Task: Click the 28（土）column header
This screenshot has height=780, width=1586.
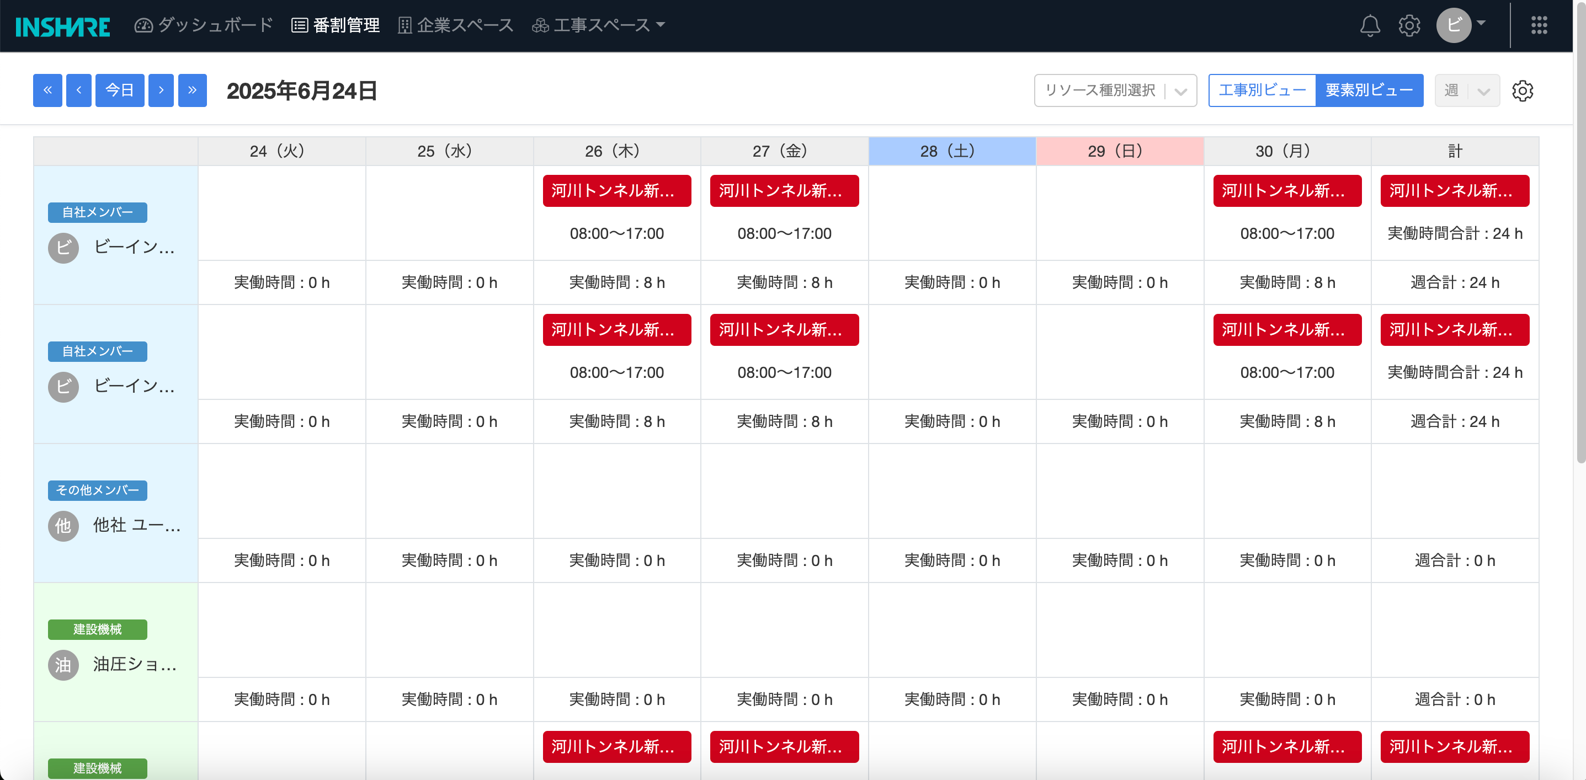Action: 952,152
